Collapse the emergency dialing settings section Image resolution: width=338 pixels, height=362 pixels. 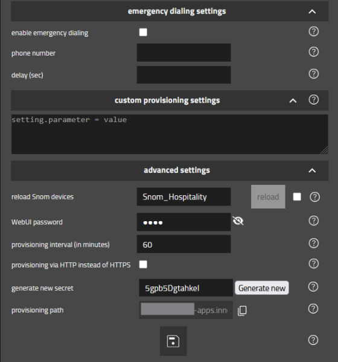tap(312, 11)
